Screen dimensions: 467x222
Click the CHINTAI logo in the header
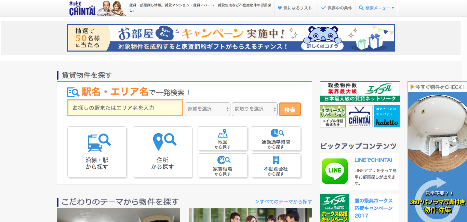(x=82, y=8)
